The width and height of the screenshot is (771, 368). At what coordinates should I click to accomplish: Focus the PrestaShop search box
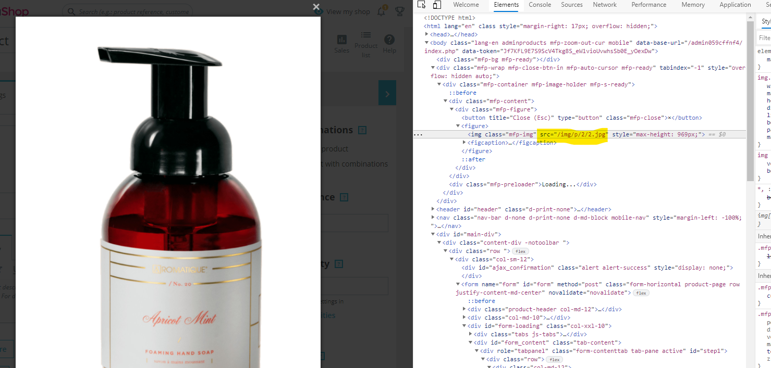(x=127, y=11)
